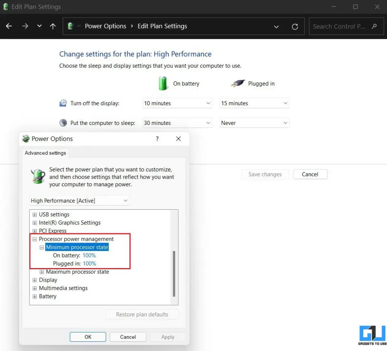
Task: Click the refresh icon in the address bar
Action: pyautogui.click(x=295, y=26)
